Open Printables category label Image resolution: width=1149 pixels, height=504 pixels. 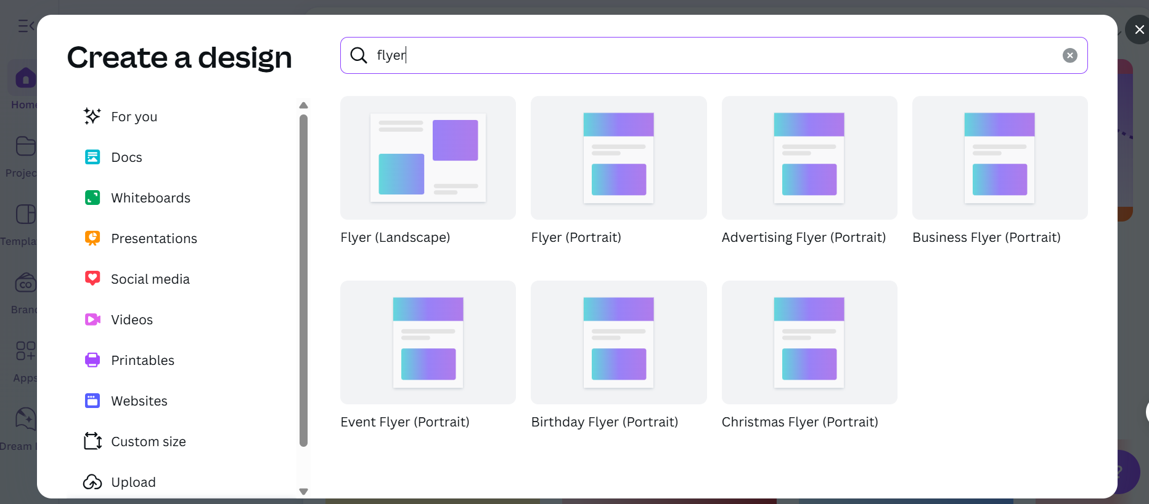[142, 361]
